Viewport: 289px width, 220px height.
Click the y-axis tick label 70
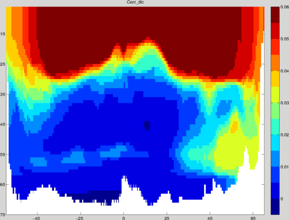pos(3,214)
